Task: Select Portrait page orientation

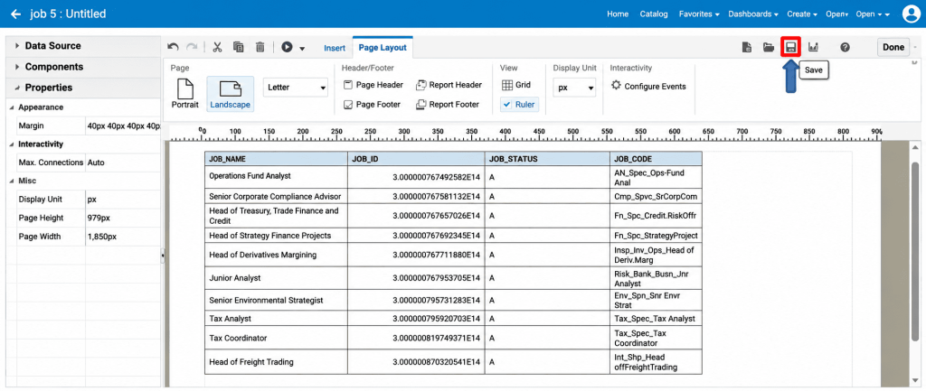Action: coord(185,94)
